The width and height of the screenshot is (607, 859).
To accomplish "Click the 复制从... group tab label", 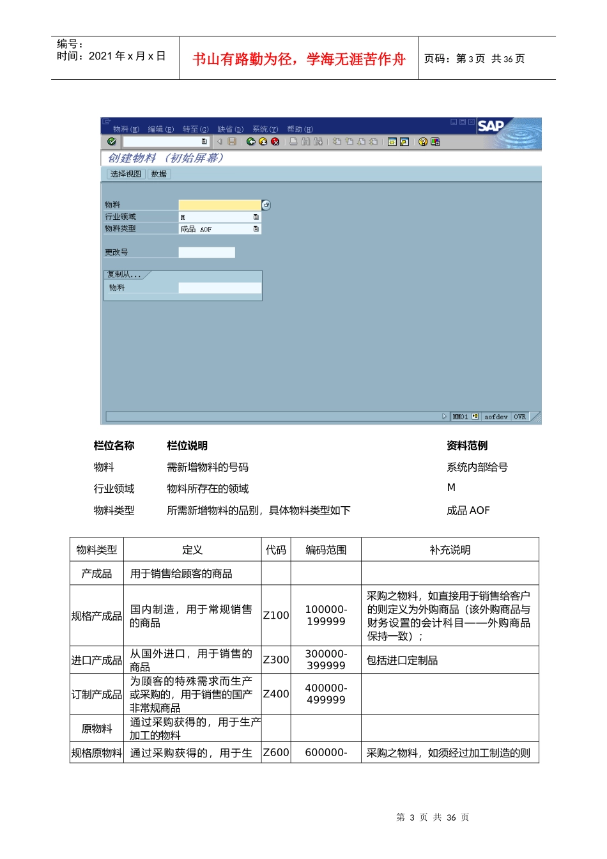I will tap(126, 275).
